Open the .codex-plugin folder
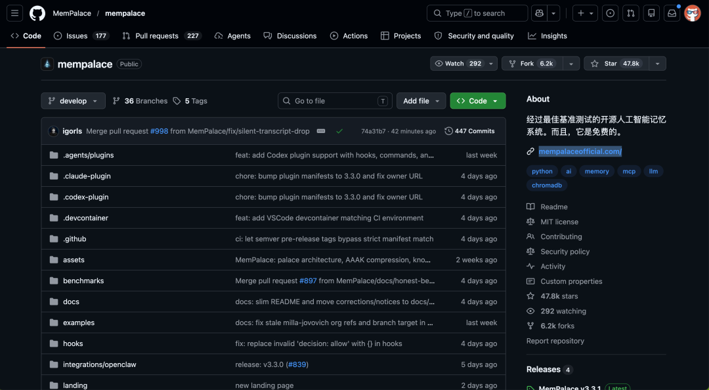This screenshot has height=390, width=709. click(86, 197)
